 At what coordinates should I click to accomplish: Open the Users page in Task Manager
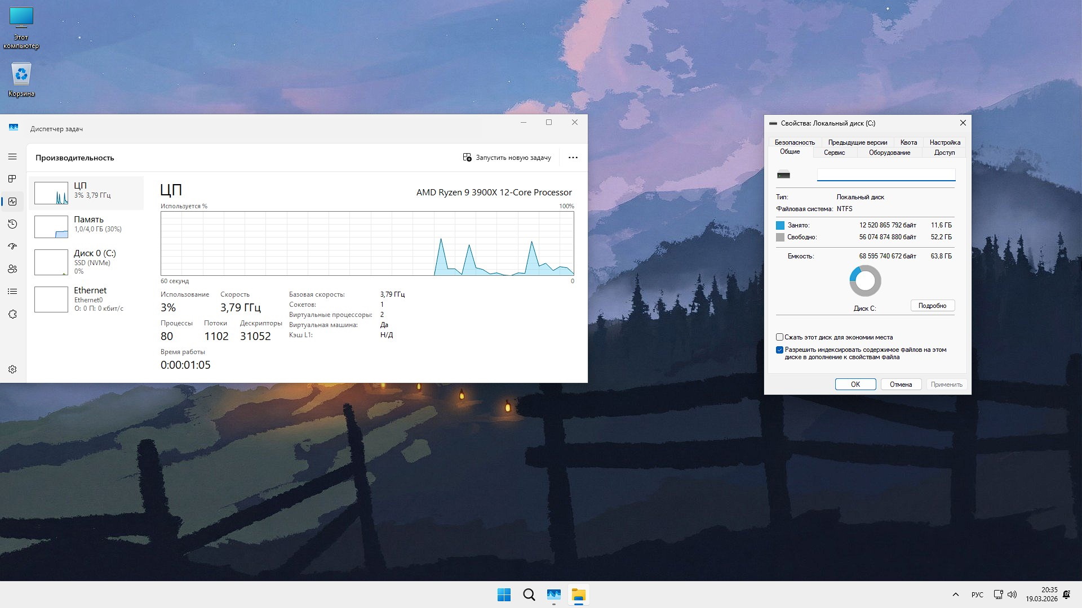coord(12,269)
